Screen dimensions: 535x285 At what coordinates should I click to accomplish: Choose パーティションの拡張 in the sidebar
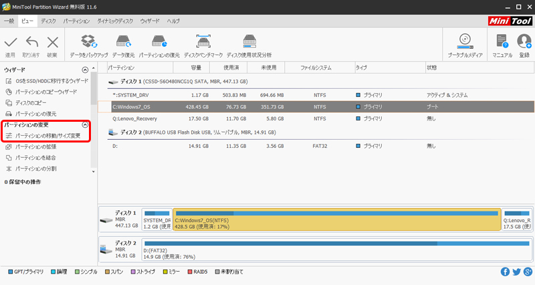[31, 147]
